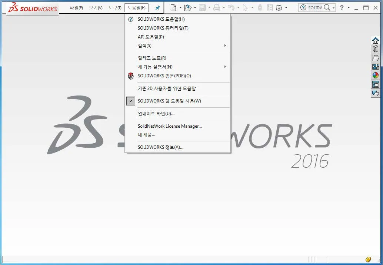Choose 업데이트 확인(U)... from the menu
Viewport: 383px width, 265px height.
click(x=178, y=114)
